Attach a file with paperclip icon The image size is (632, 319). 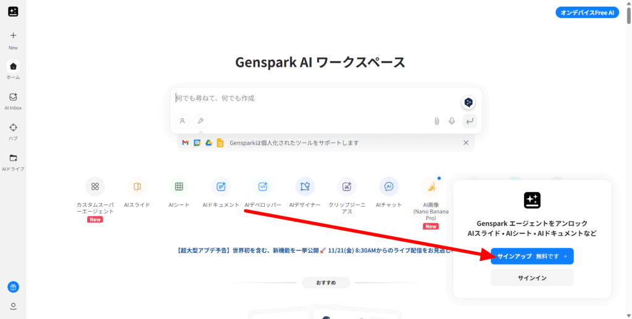(x=436, y=121)
